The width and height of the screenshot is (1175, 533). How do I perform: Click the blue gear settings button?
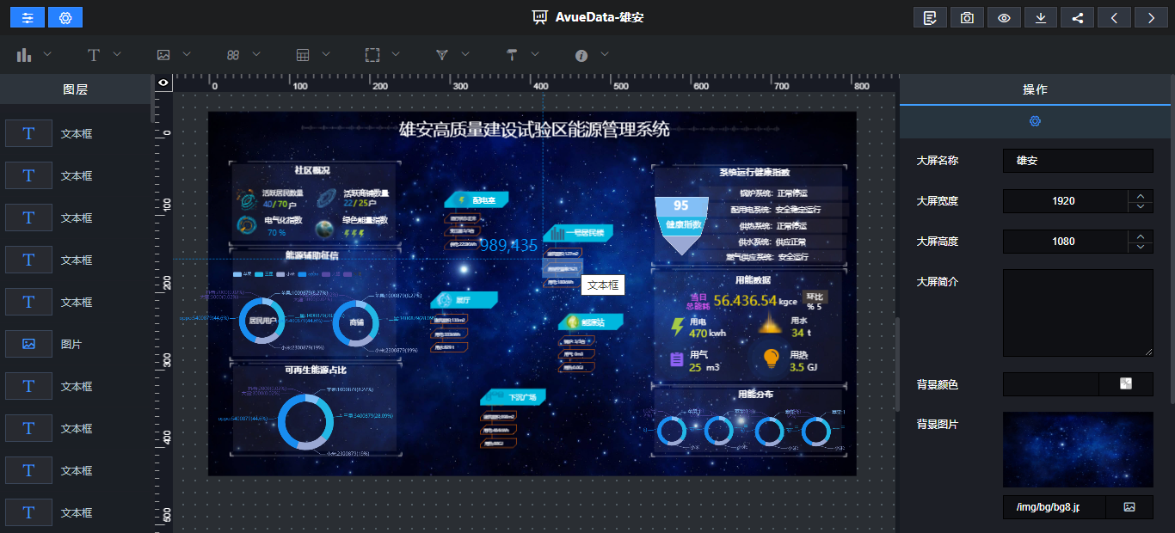pyautogui.click(x=65, y=17)
